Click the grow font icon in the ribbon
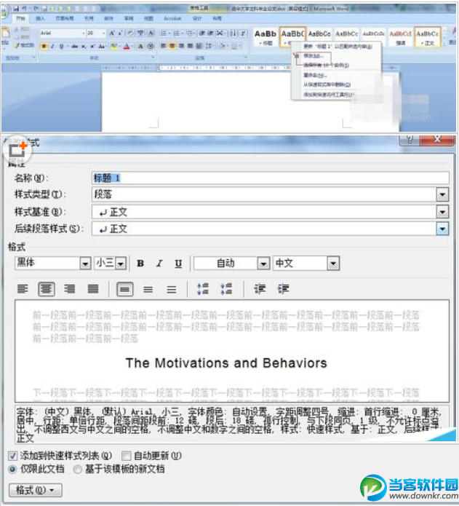The width and height of the screenshot is (459, 506). click(x=111, y=33)
